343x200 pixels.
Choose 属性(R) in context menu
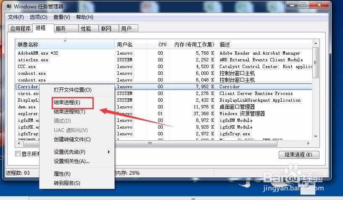(x=62, y=174)
